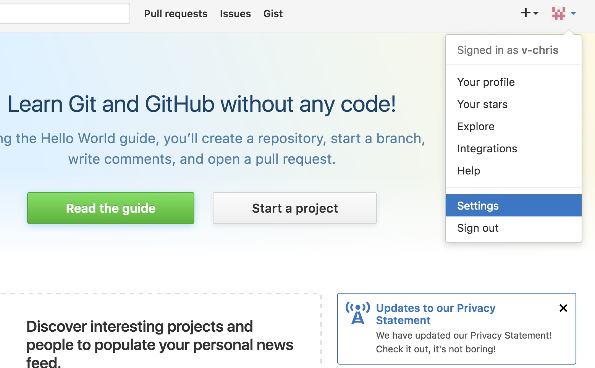Open Updates to our Privacy Statement link
The width and height of the screenshot is (595, 368).
[x=435, y=314]
